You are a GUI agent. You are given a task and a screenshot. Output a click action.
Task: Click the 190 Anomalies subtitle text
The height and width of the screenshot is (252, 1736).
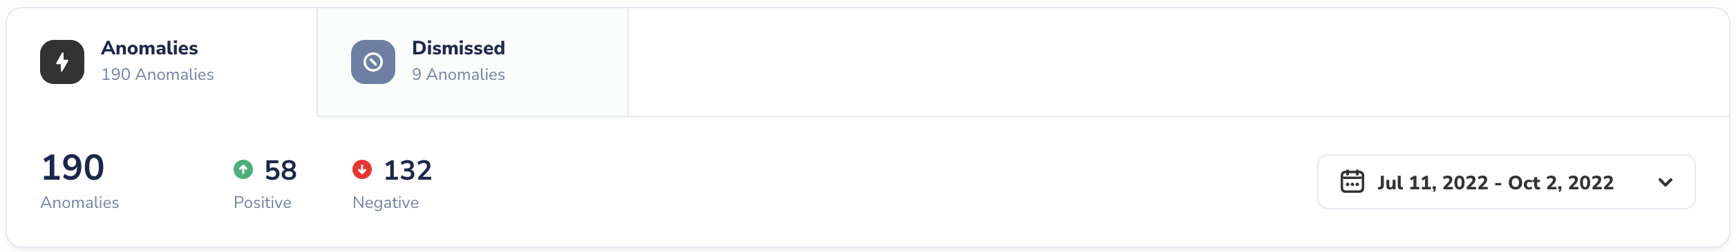click(x=158, y=74)
